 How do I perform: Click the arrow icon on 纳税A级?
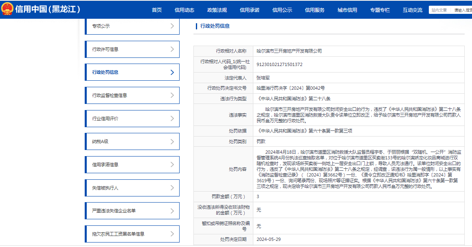[x=172, y=141]
